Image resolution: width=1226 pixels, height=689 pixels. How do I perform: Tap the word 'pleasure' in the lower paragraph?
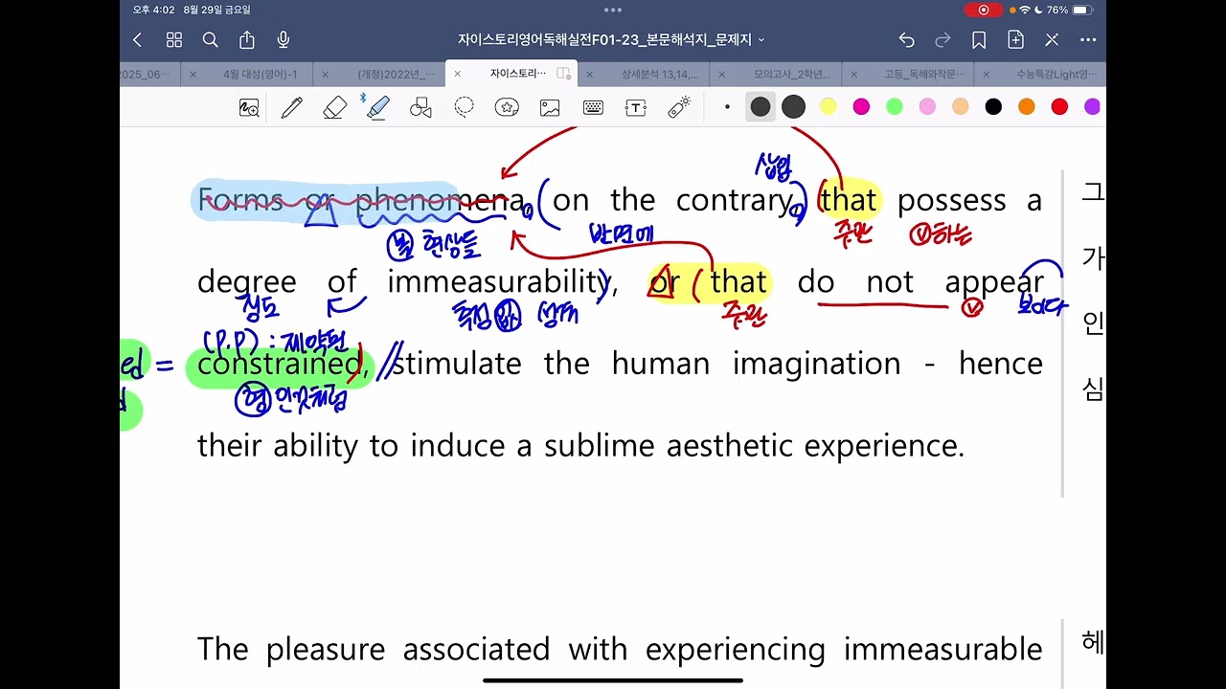point(326,651)
